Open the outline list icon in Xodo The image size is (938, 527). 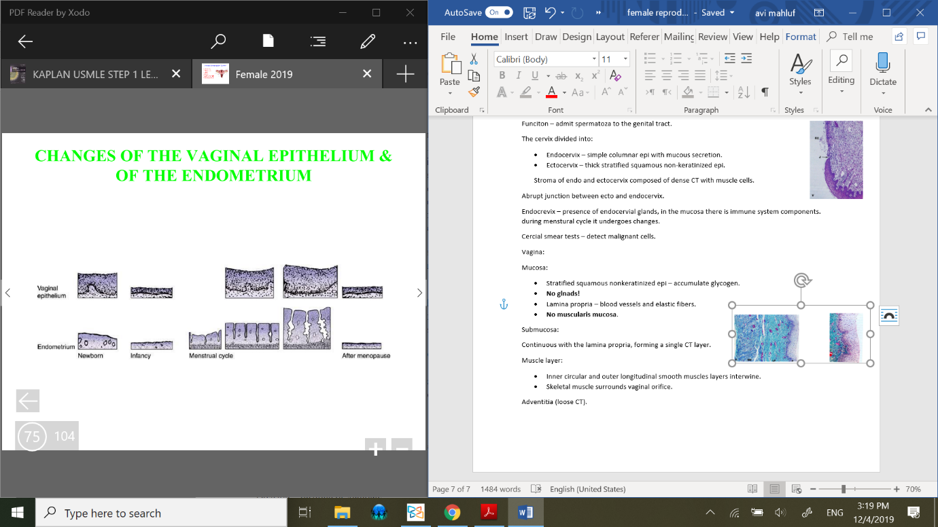coord(317,42)
